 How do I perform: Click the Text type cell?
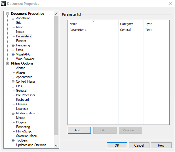coord(148,30)
